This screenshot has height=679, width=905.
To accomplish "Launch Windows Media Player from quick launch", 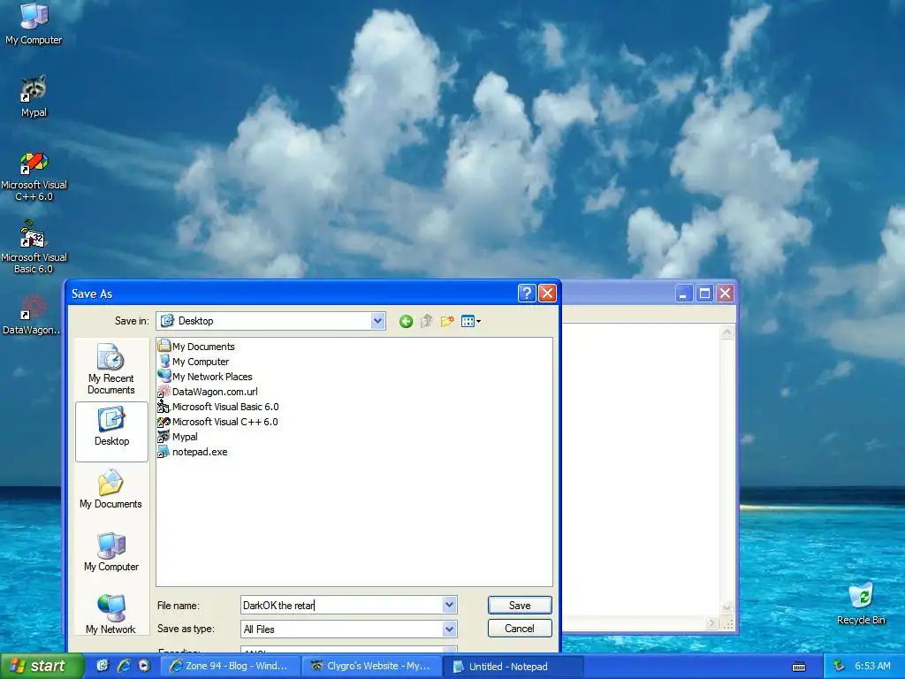I will coord(144,666).
